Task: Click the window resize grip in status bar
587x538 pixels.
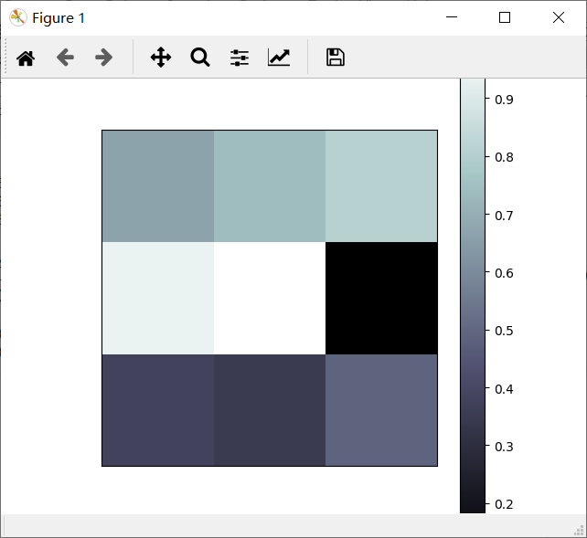Action: click(579, 531)
